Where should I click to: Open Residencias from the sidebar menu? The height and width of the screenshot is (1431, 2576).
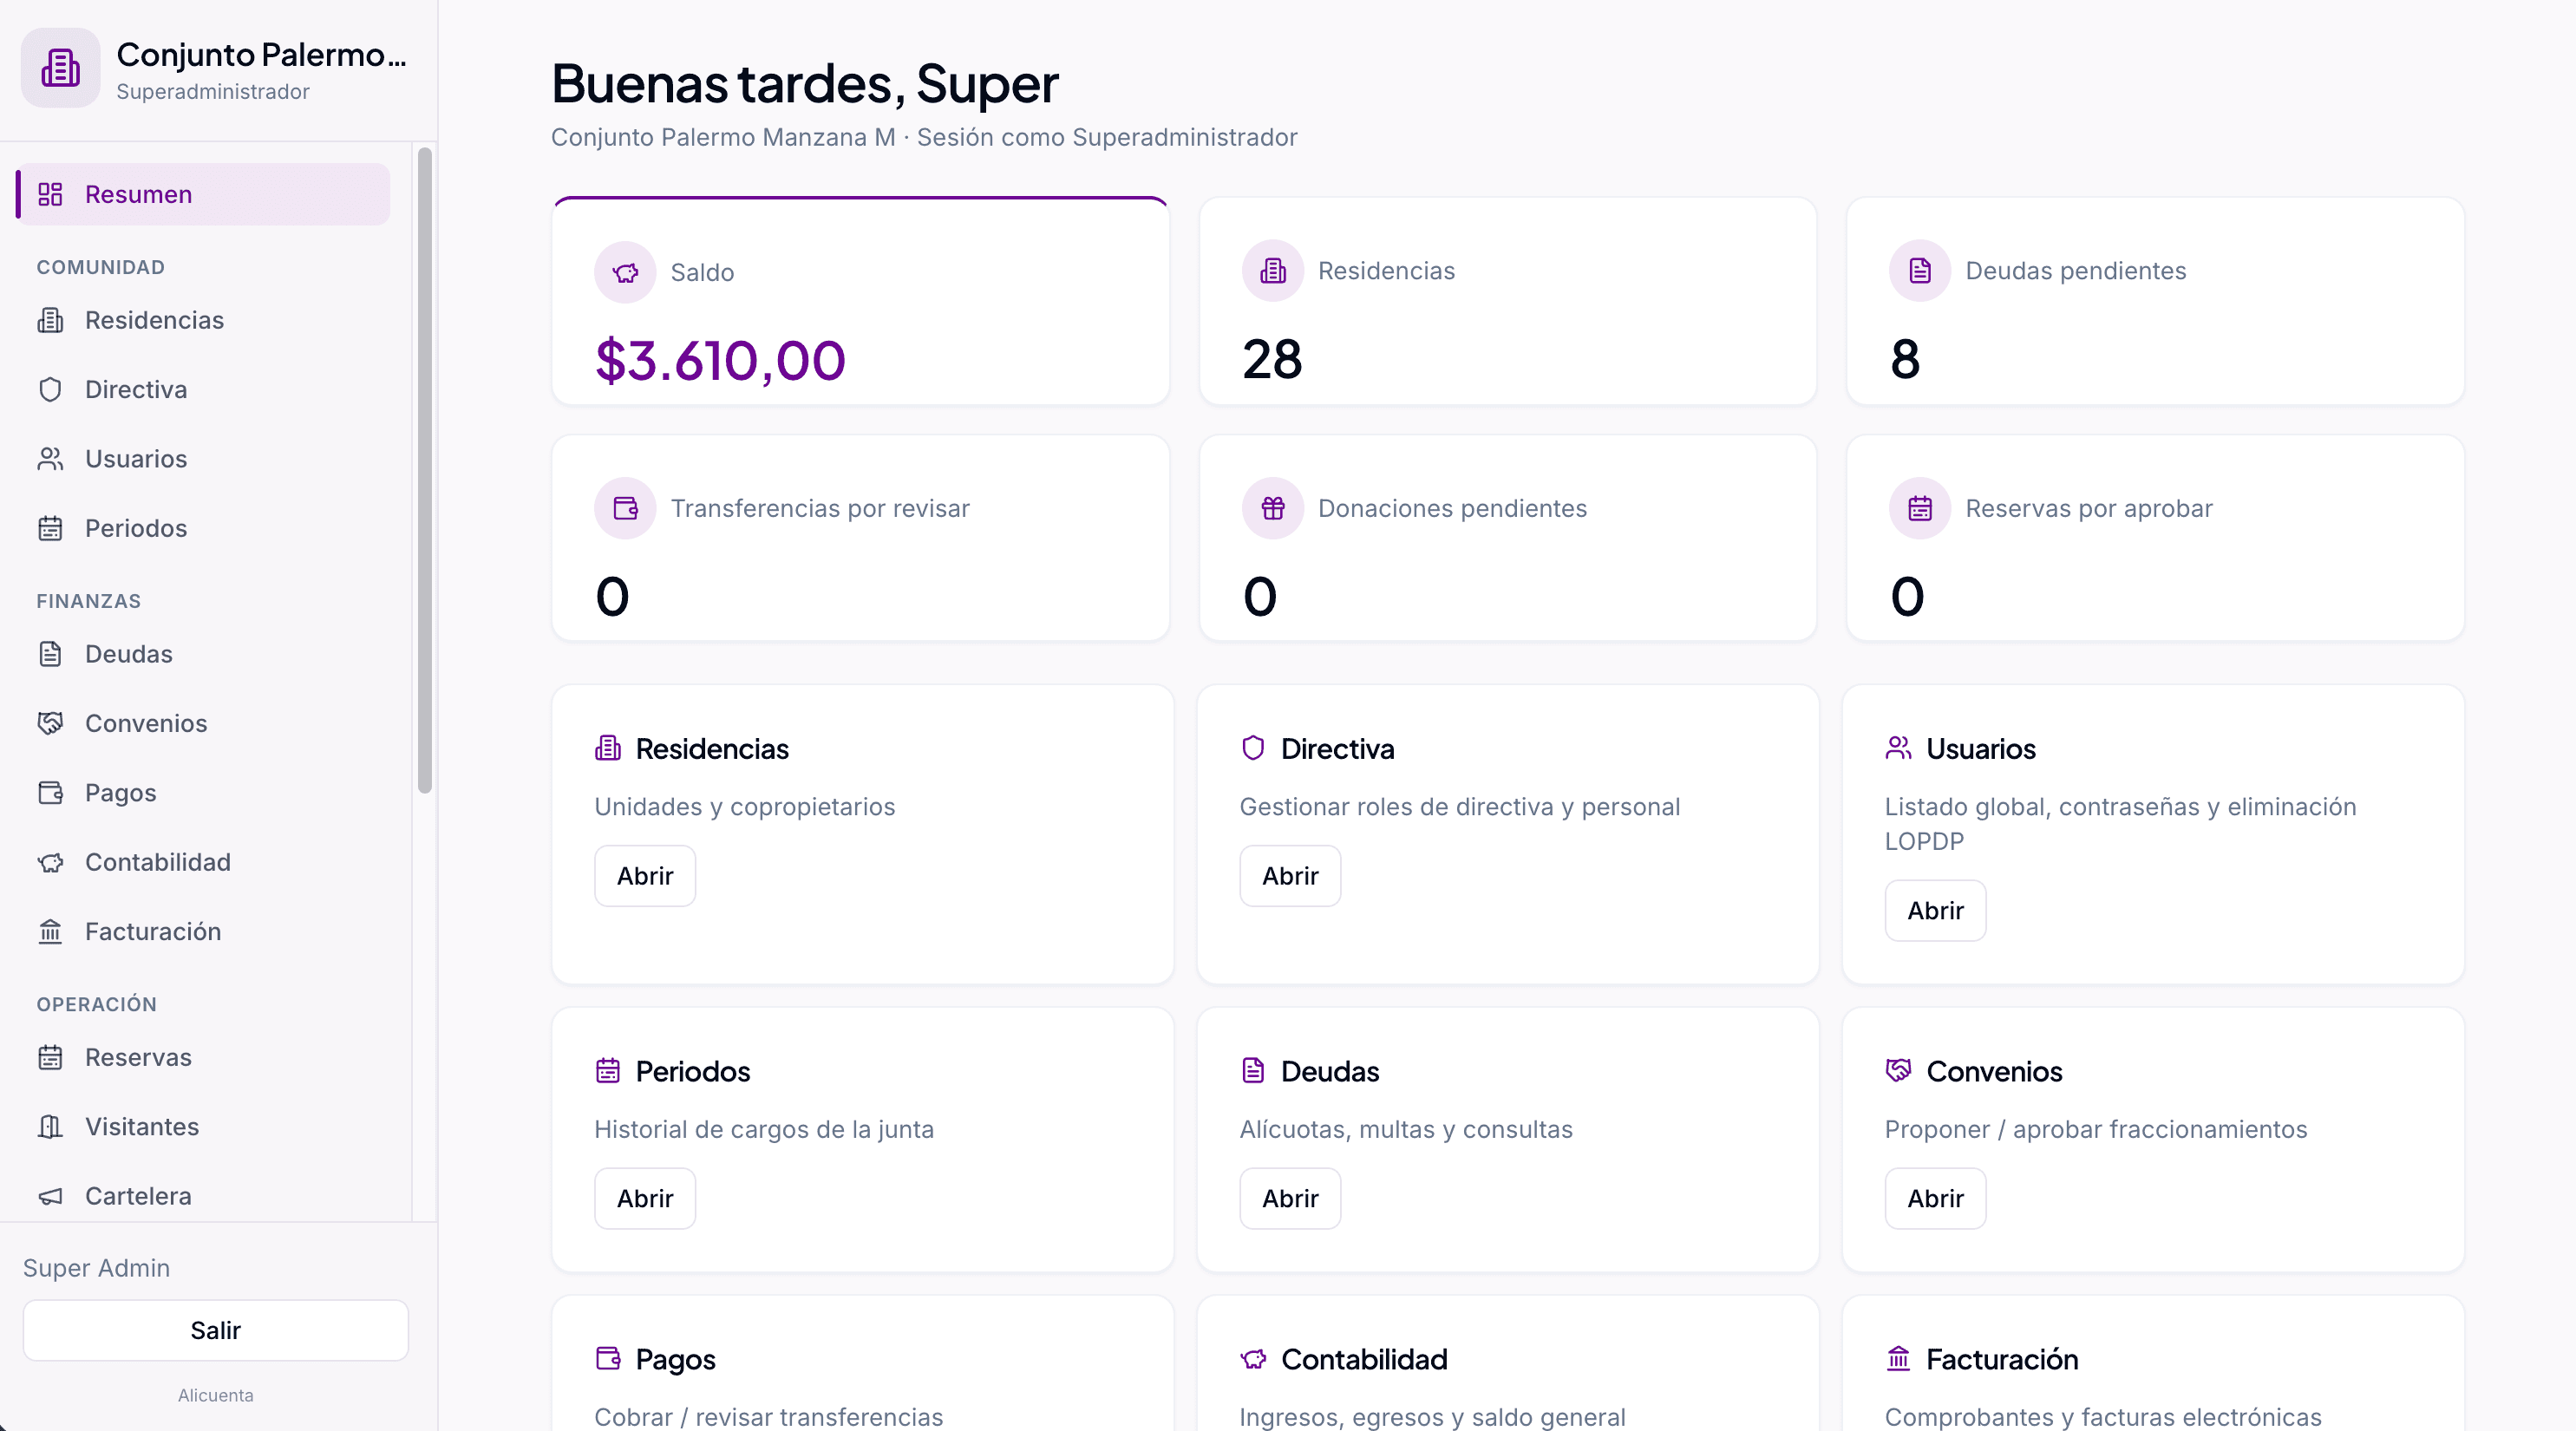[203, 320]
